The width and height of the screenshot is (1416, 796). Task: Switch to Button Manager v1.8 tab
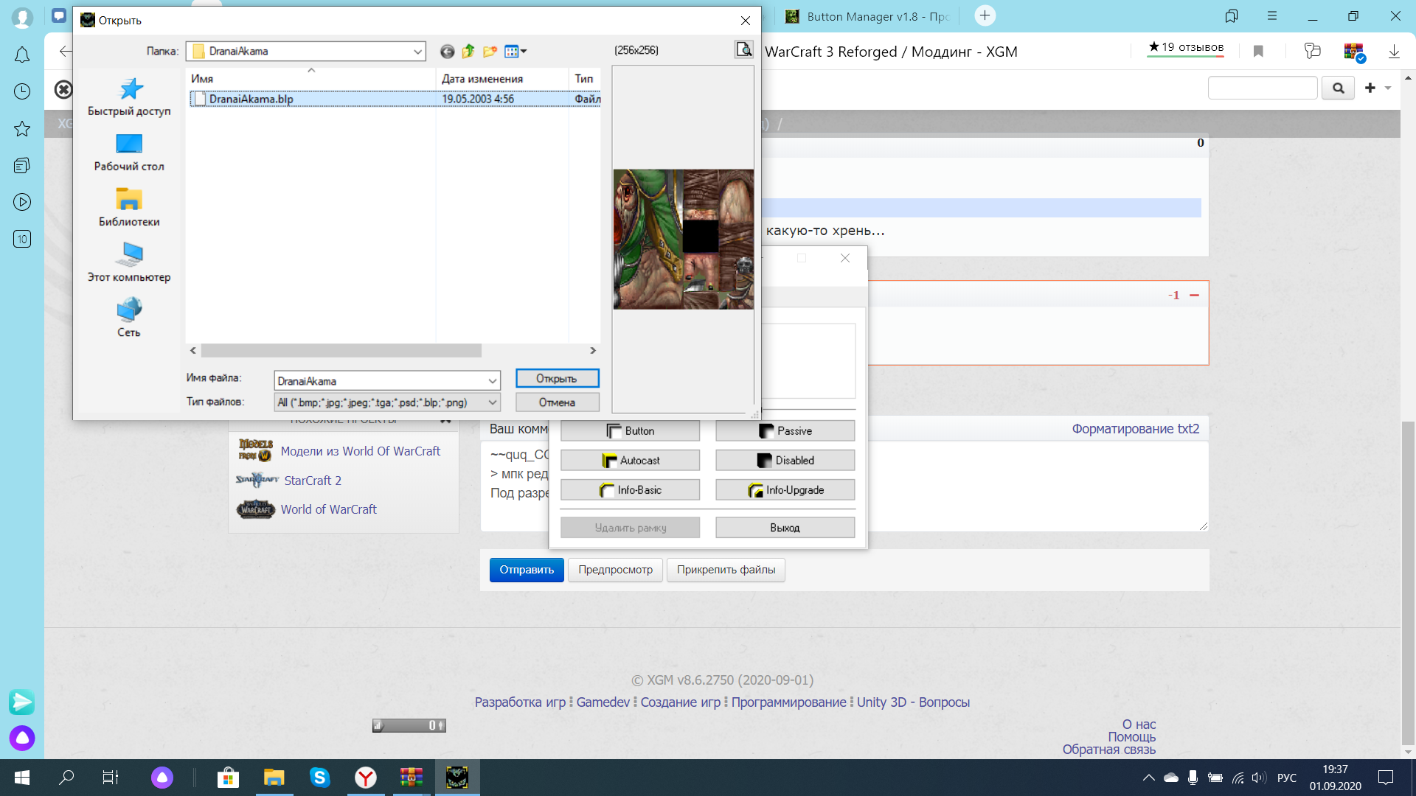(867, 16)
